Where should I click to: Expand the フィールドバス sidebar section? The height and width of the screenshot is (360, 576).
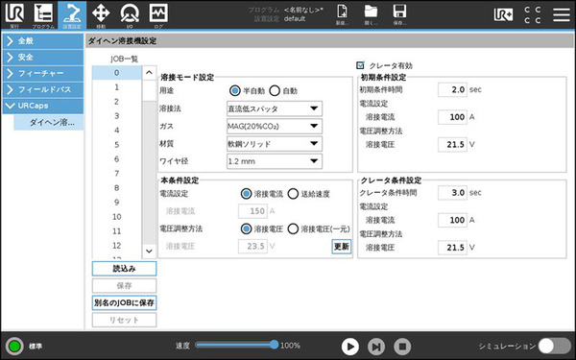[x=42, y=89]
